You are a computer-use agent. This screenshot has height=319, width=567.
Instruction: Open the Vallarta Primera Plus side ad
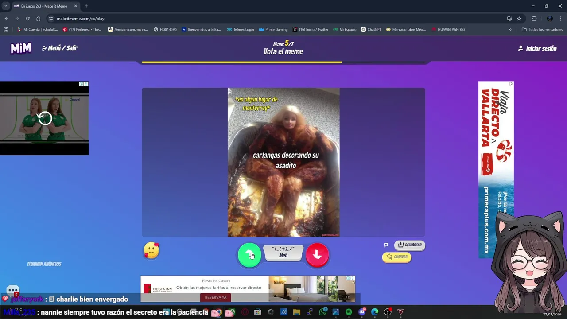496,170
